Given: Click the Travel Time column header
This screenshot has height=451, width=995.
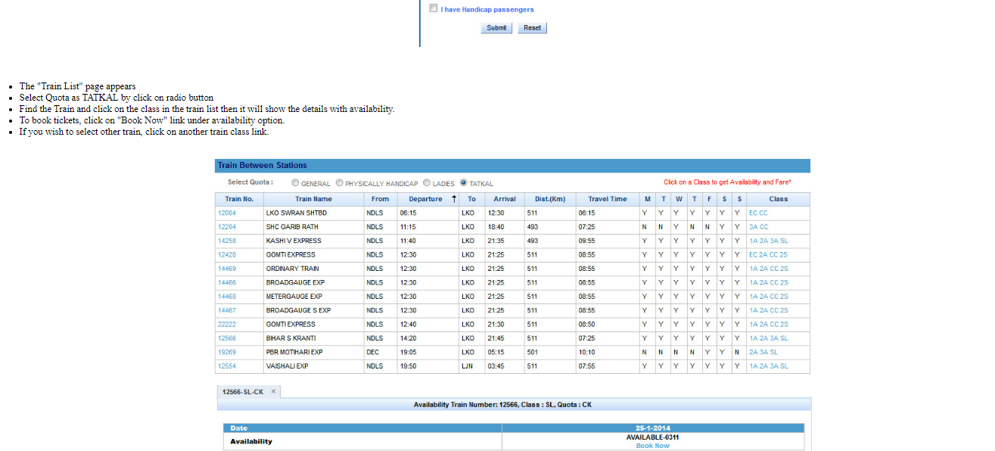Looking at the screenshot, I should pyautogui.click(x=607, y=199).
